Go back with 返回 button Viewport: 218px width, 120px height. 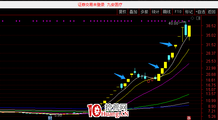(x=211, y=12)
